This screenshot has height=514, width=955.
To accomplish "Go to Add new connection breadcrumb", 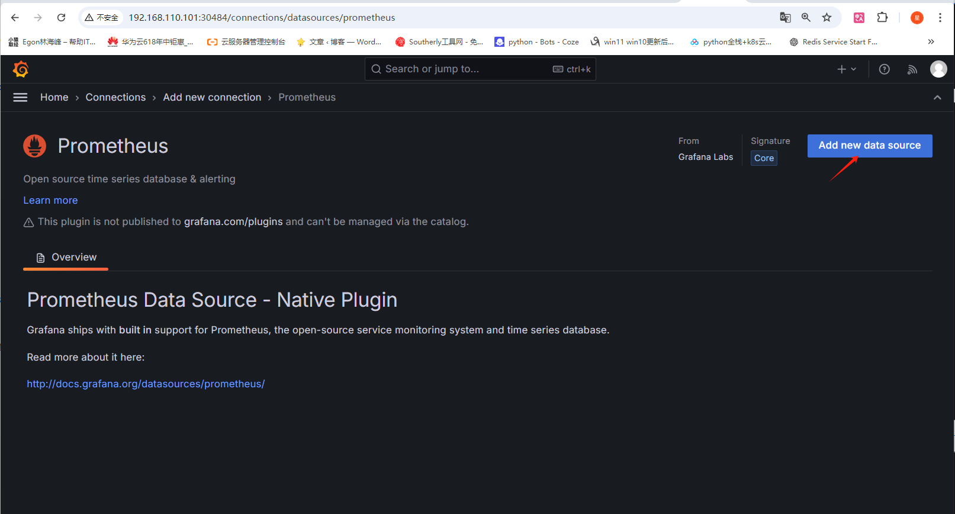I will coord(212,98).
